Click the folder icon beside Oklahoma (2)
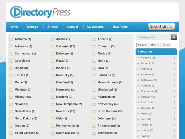The width and height of the screenshot is (185, 139). point(94,119)
